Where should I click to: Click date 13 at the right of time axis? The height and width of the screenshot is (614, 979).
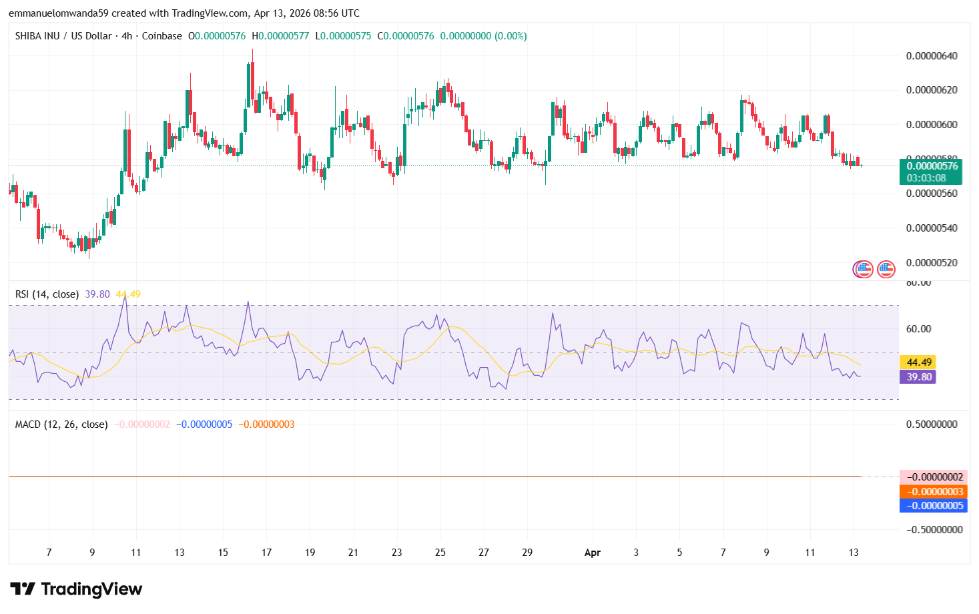click(x=854, y=553)
